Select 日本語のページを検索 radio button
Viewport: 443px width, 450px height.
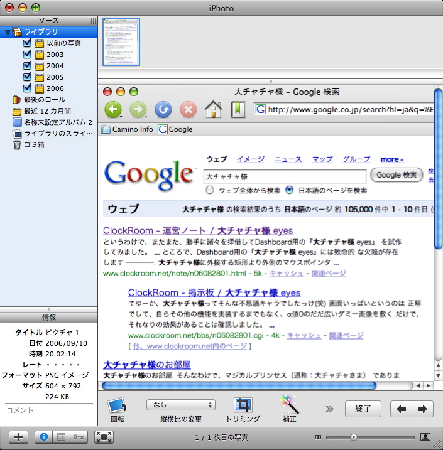click(x=289, y=190)
